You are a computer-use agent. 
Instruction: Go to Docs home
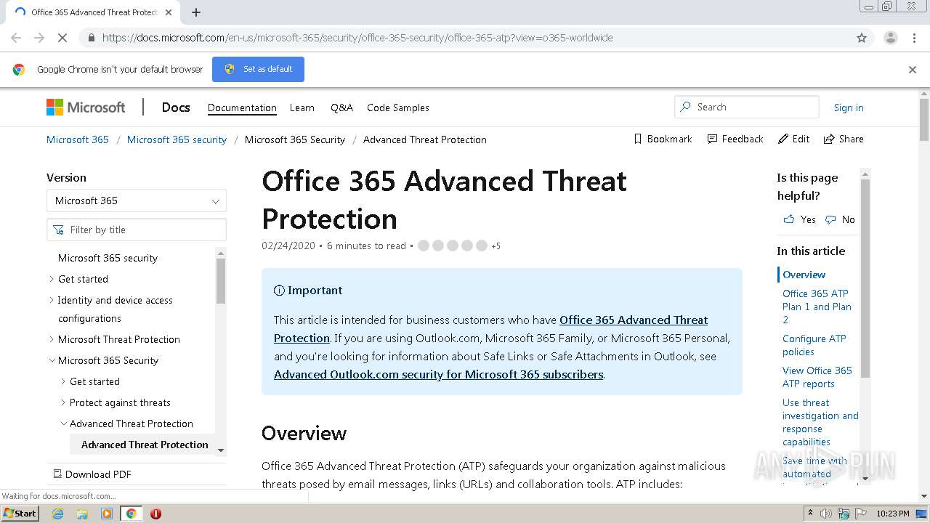(x=176, y=108)
